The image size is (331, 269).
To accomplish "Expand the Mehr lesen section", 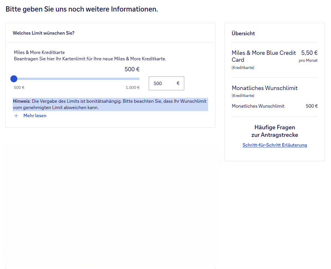I will pyautogui.click(x=35, y=116).
